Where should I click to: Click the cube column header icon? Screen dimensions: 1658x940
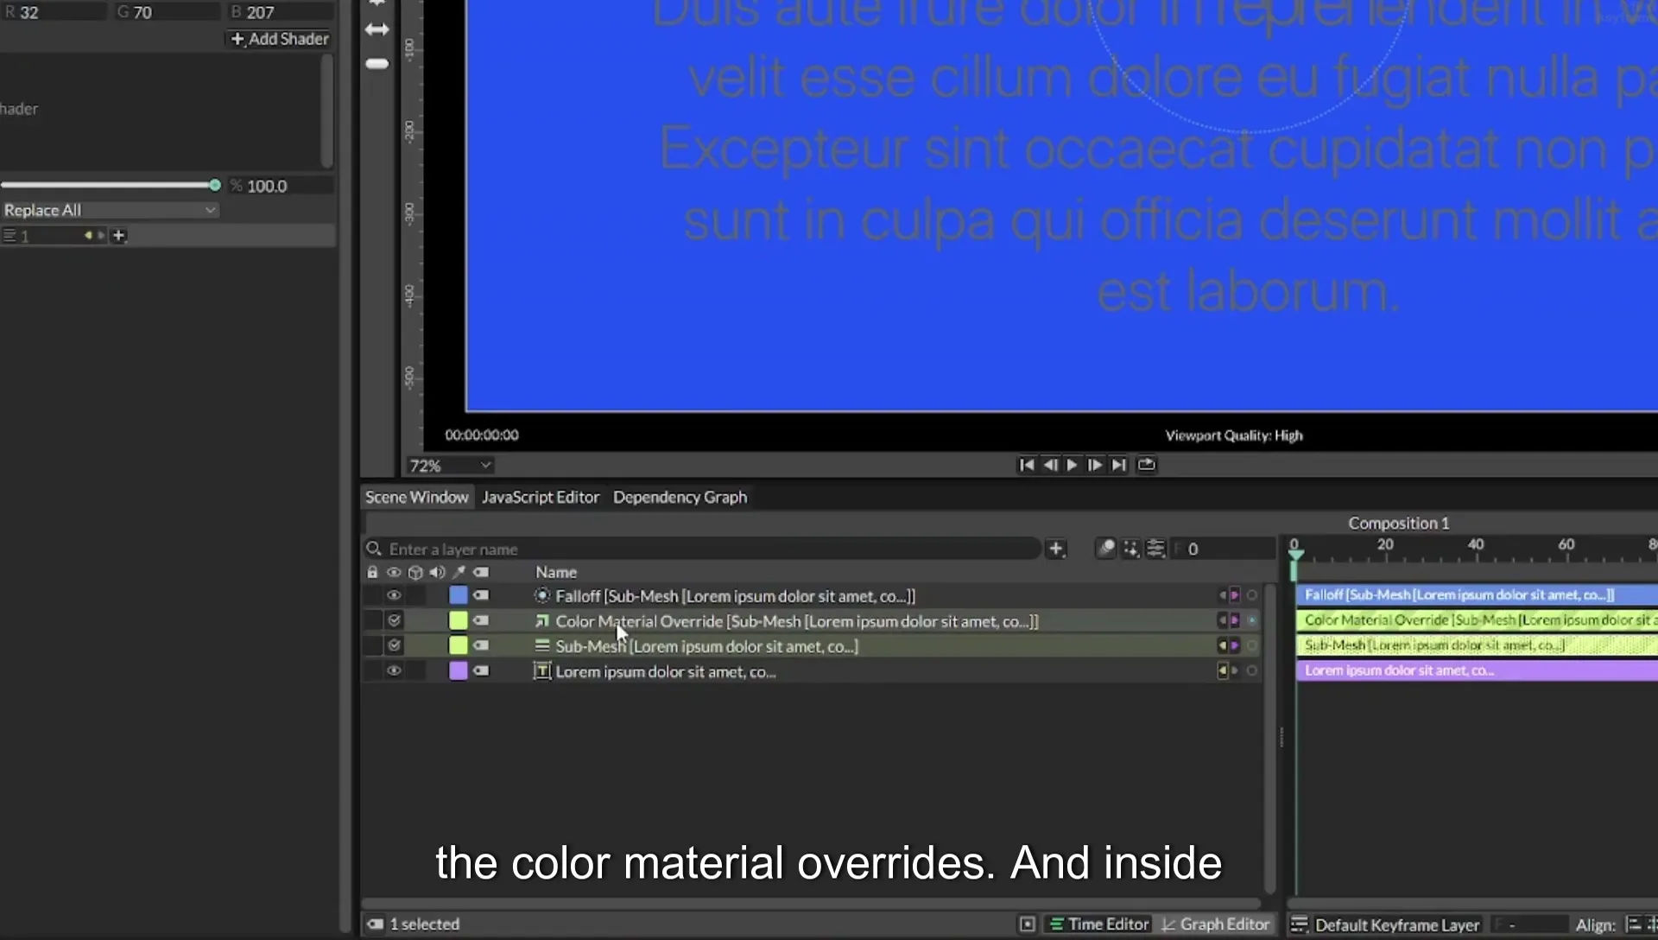pos(415,572)
